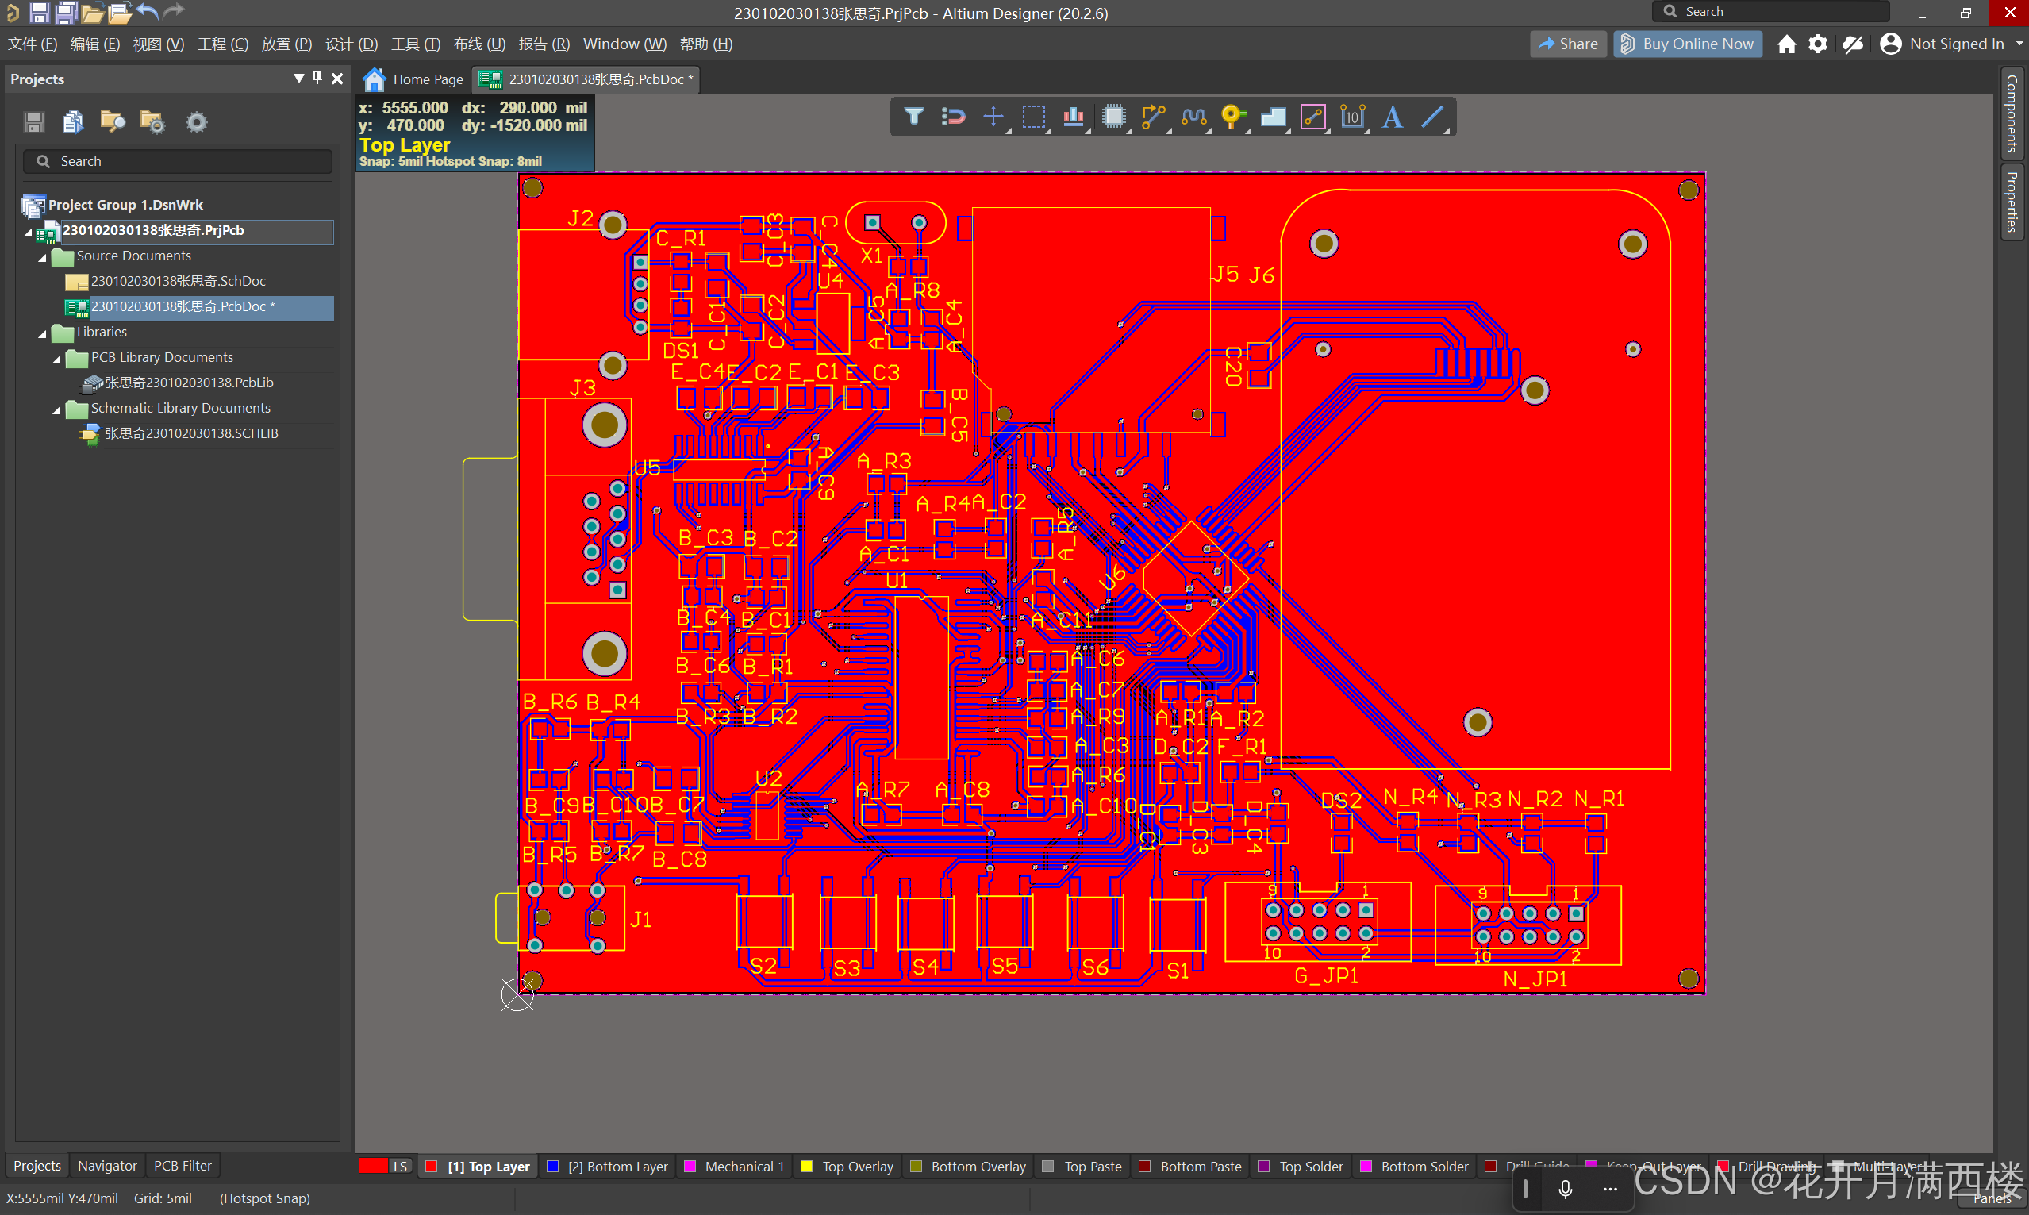
Task: Select the Place Polygon Plane tool
Action: tap(1273, 116)
